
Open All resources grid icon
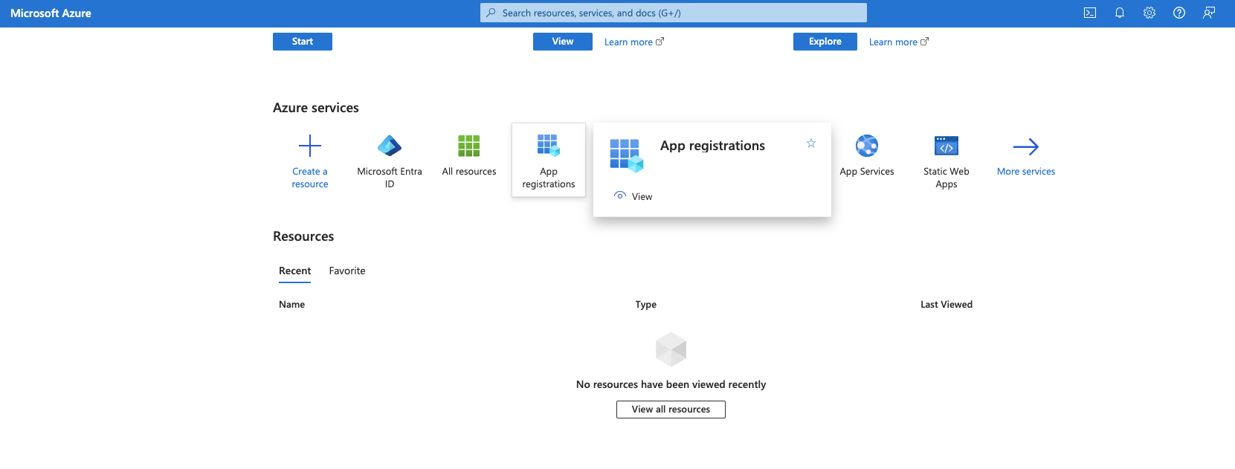coord(469,146)
